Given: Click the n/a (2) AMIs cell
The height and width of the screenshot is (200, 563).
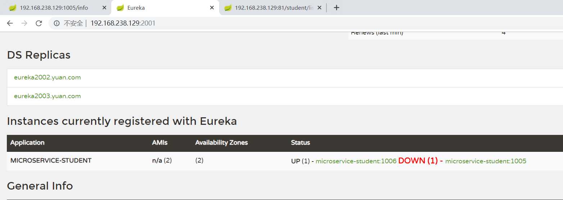Looking at the screenshot, I should click(x=162, y=160).
